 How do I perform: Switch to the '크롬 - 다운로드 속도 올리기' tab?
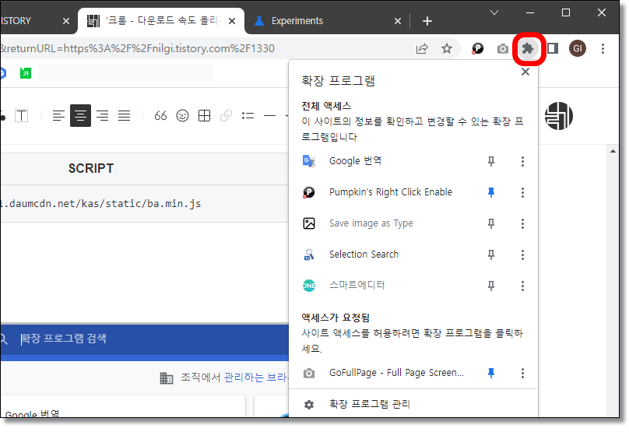click(x=163, y=20)
